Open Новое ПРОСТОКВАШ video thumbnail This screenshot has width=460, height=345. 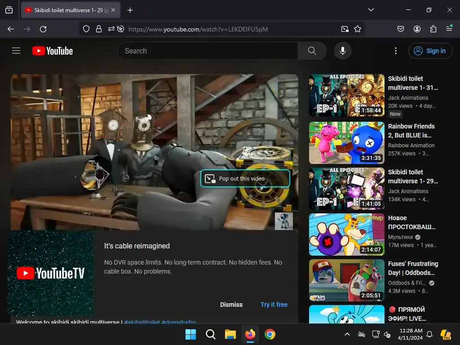[346, 234]
